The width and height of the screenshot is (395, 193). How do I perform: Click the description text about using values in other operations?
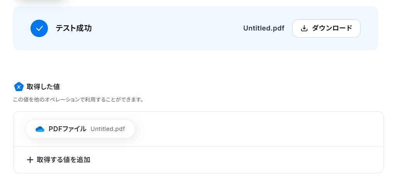79,100
